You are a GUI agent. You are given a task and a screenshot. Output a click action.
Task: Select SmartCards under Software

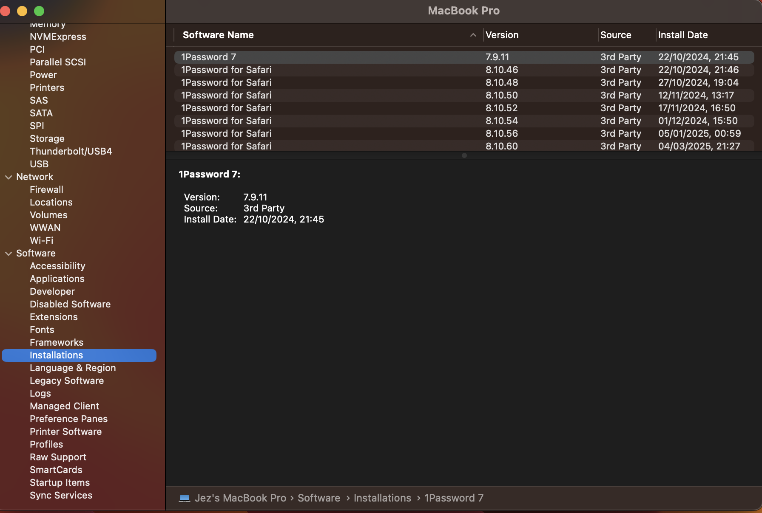click(56, 470)
